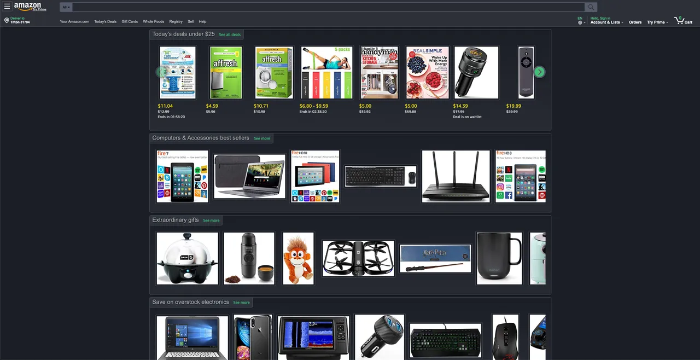The image size is (700, 360).
Task: Open the green backlit gaming keyboard
Action: [x=446, y=341]
